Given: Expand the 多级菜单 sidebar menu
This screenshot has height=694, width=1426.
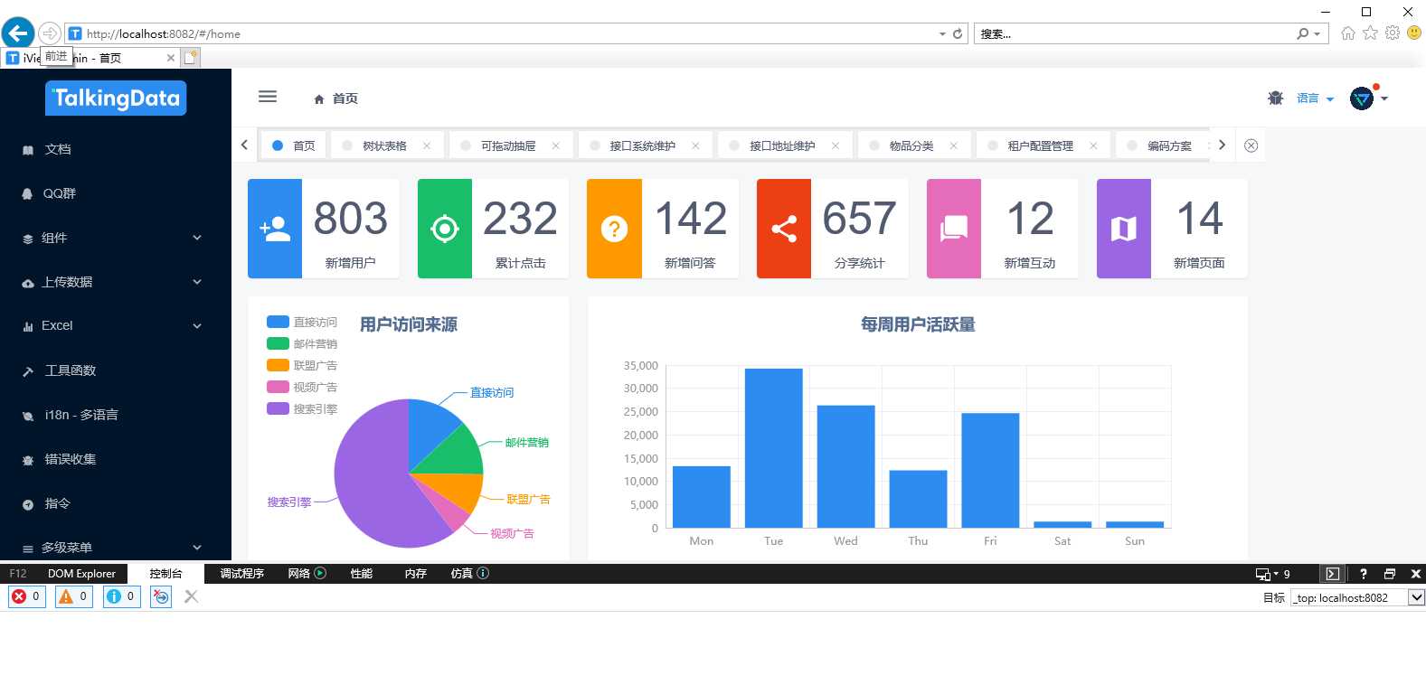Looking at the screenshot, I should coord(116,548).
